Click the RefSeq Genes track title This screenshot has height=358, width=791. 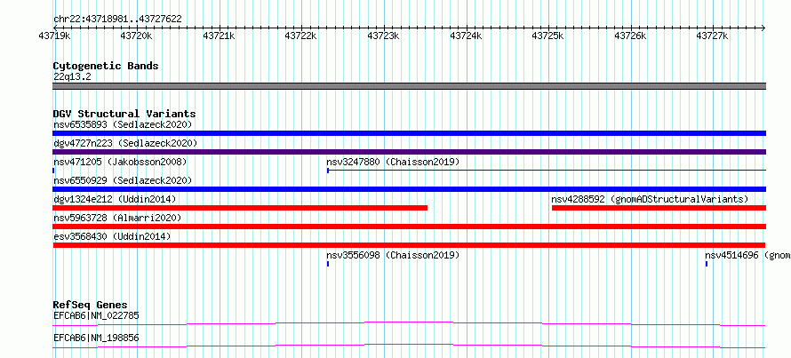click(x=90, y=305)
